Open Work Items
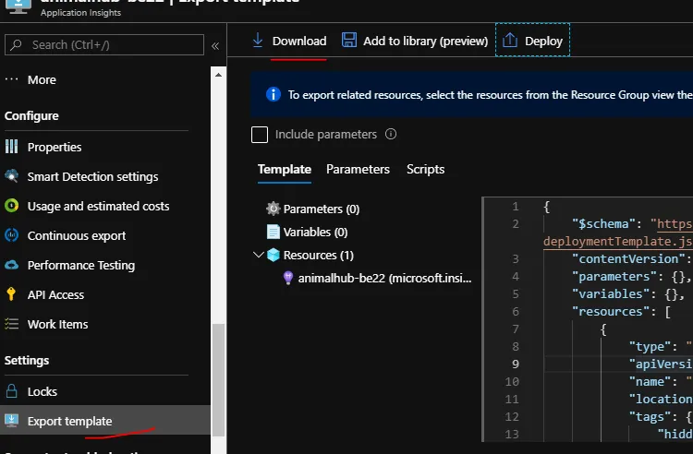The width and height of the screenshot is (693, 454). click(57, 324)
